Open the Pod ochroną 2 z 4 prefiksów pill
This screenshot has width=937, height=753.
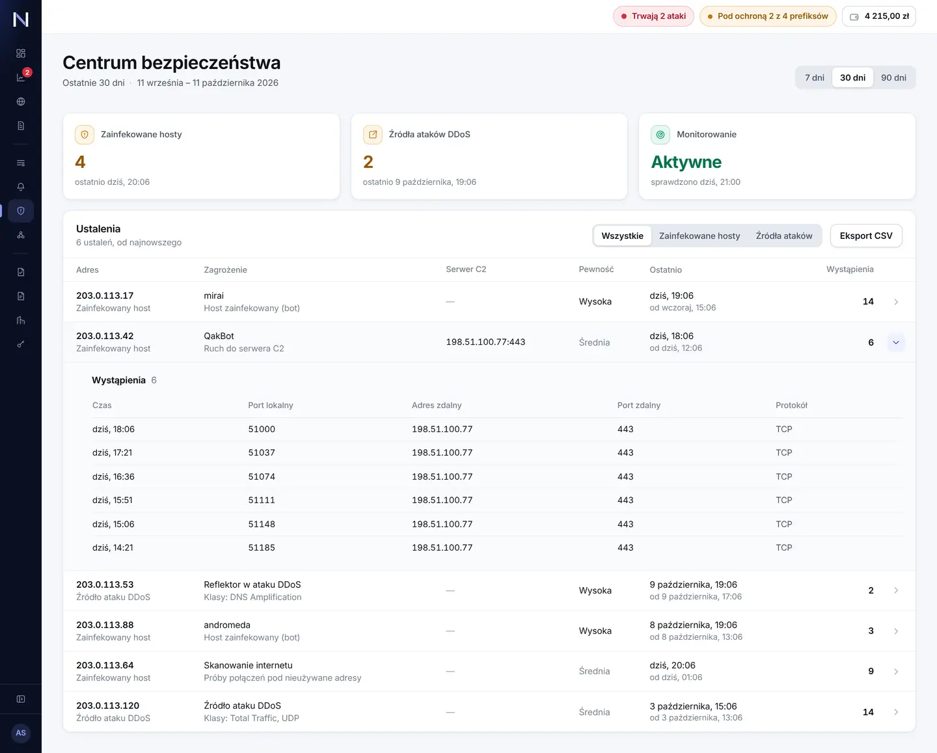(x=768, y=16)
